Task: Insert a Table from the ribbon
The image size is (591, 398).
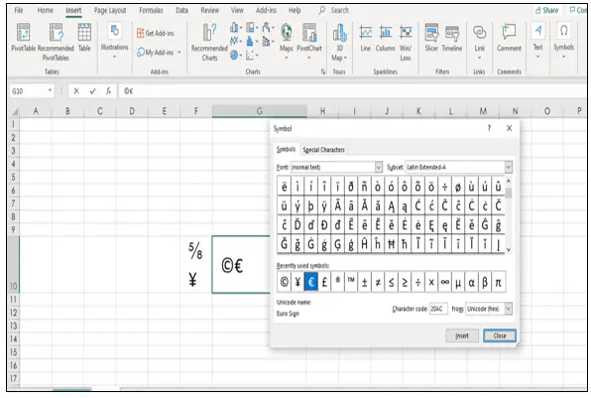Action: (84, 37)
